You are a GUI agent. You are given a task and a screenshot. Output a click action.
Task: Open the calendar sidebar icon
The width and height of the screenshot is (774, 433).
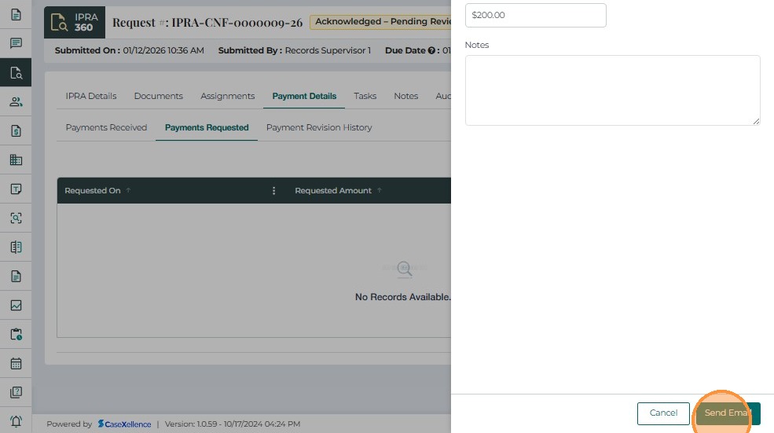[16, 363]
